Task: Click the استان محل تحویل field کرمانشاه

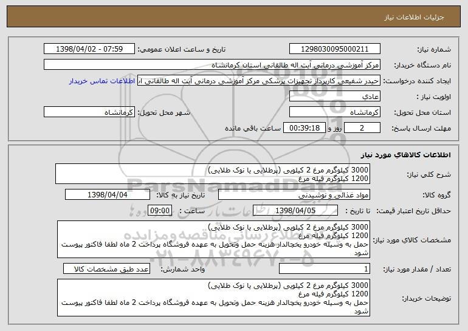Action: [334, 112]
